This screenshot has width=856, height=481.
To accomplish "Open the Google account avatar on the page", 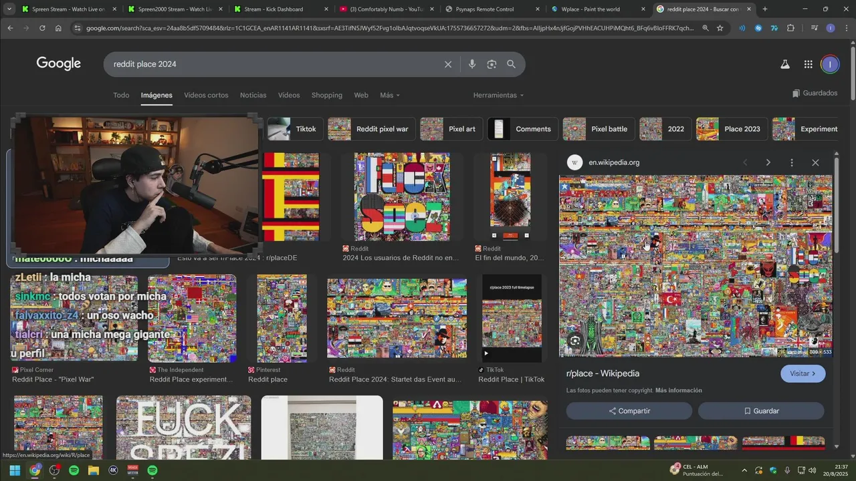I will 830,64.
